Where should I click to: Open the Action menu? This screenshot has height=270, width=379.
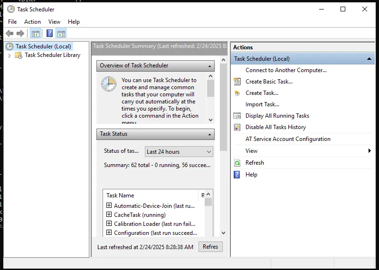[32, 22]
